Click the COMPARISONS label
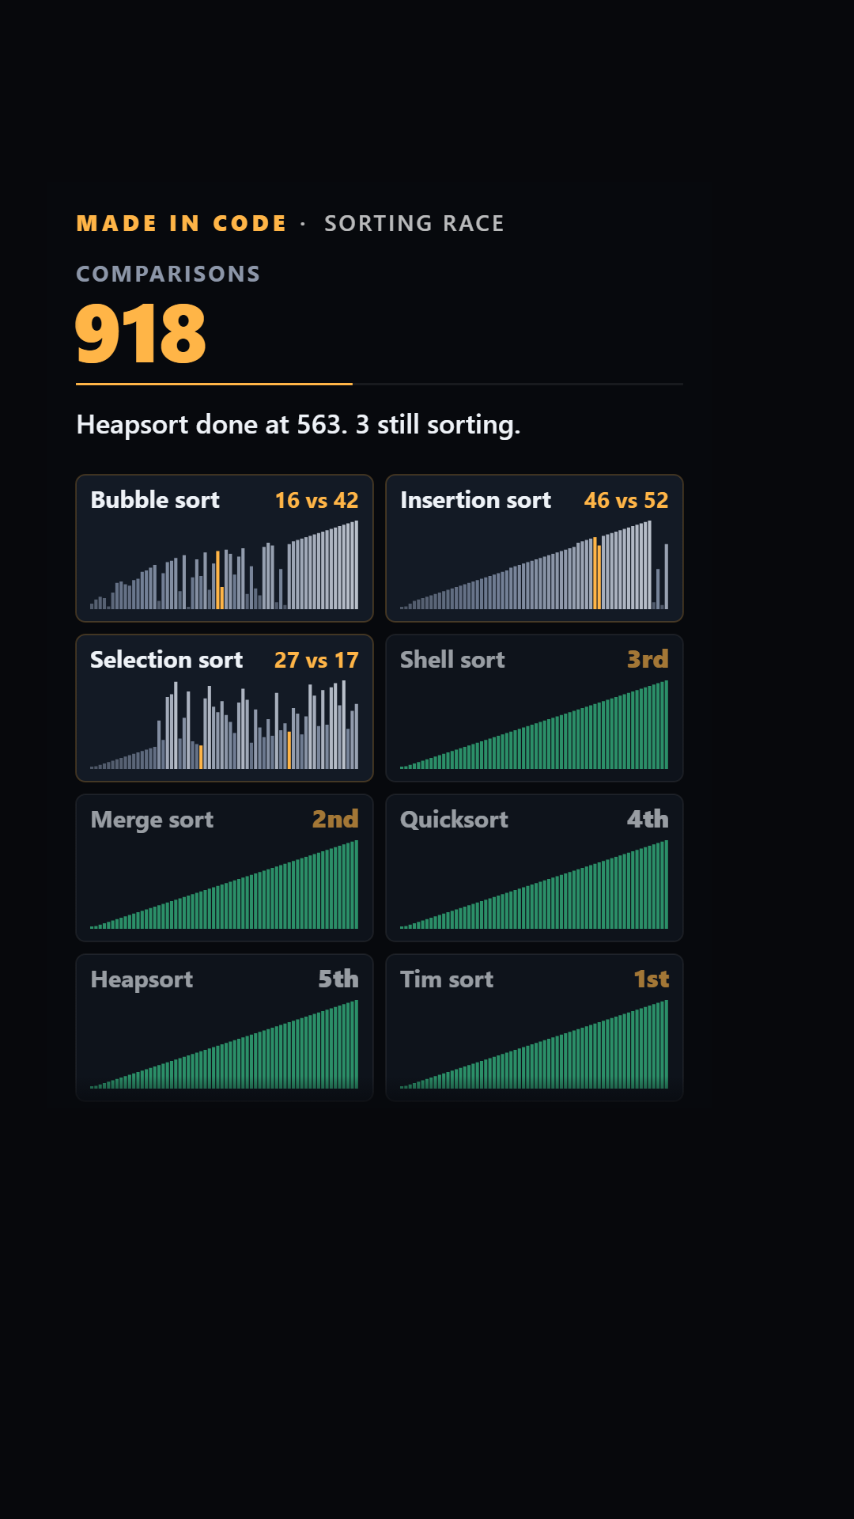This screenshot has width=854, height=1519. (168, 274)
